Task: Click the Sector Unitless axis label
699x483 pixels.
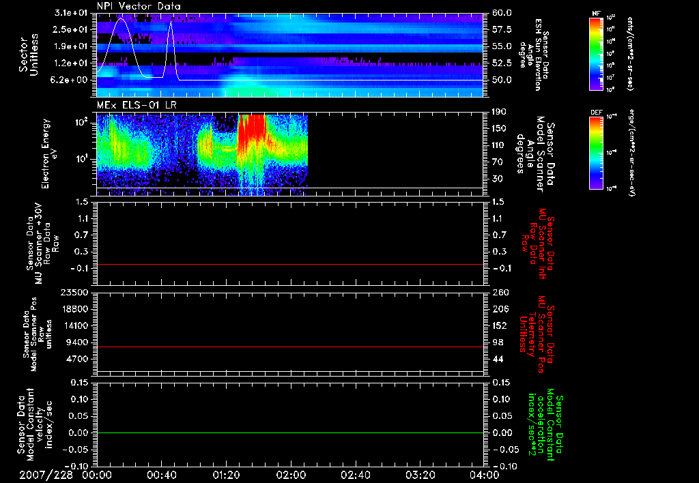Action: pos(29,55)
